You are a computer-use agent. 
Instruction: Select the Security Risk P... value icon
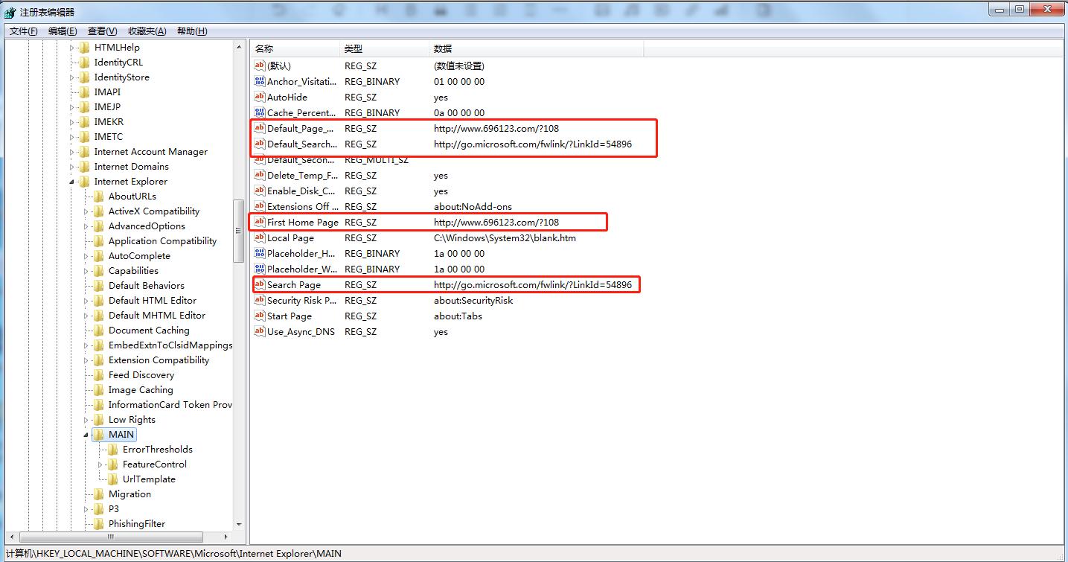click(x=260, y=300)
